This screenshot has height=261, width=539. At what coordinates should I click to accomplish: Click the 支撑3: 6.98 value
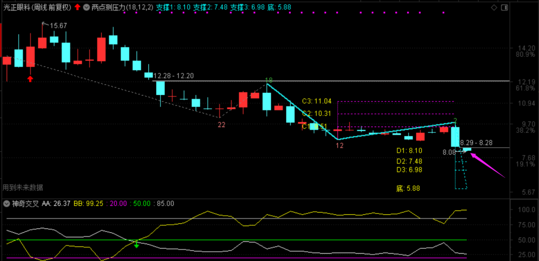coord(248,7)
